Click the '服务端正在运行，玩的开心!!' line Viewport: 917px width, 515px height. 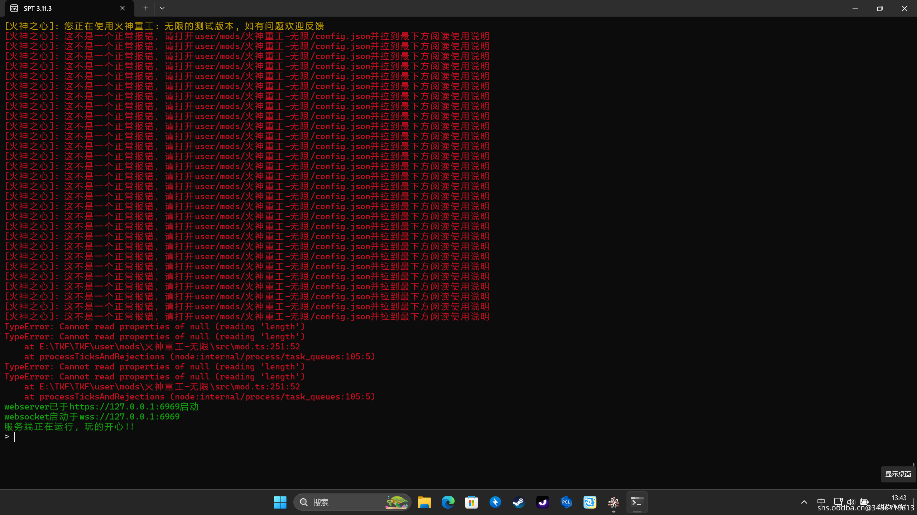69,427
